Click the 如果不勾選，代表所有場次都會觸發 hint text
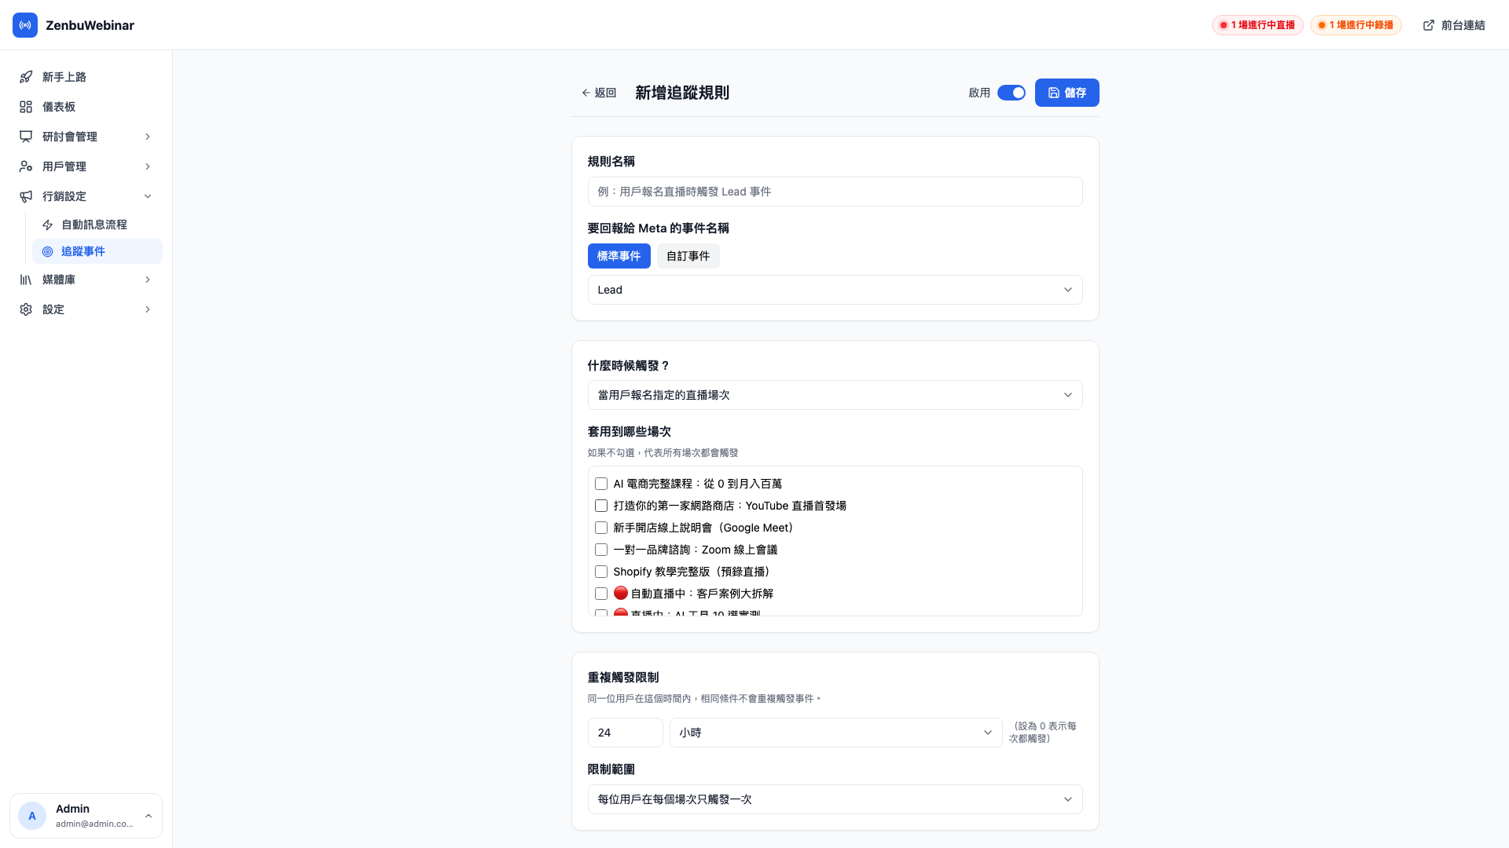 (x=663, y=453)
